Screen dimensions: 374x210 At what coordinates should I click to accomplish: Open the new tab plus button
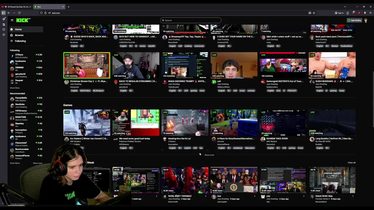(68, 7)
